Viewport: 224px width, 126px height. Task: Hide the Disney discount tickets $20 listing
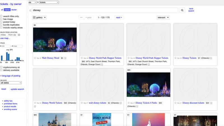click(211, 103)
